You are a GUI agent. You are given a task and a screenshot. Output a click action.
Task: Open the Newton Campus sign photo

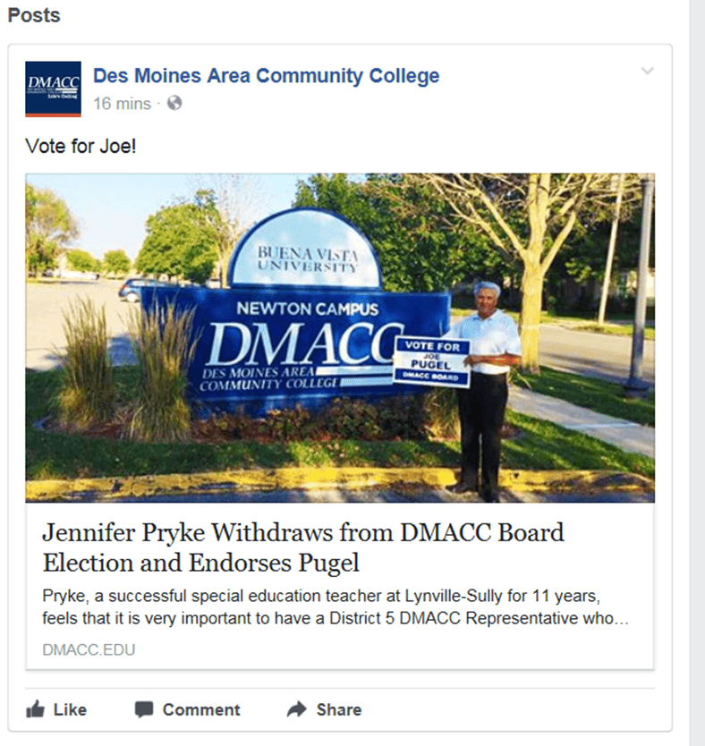click(x=340, y=338)
